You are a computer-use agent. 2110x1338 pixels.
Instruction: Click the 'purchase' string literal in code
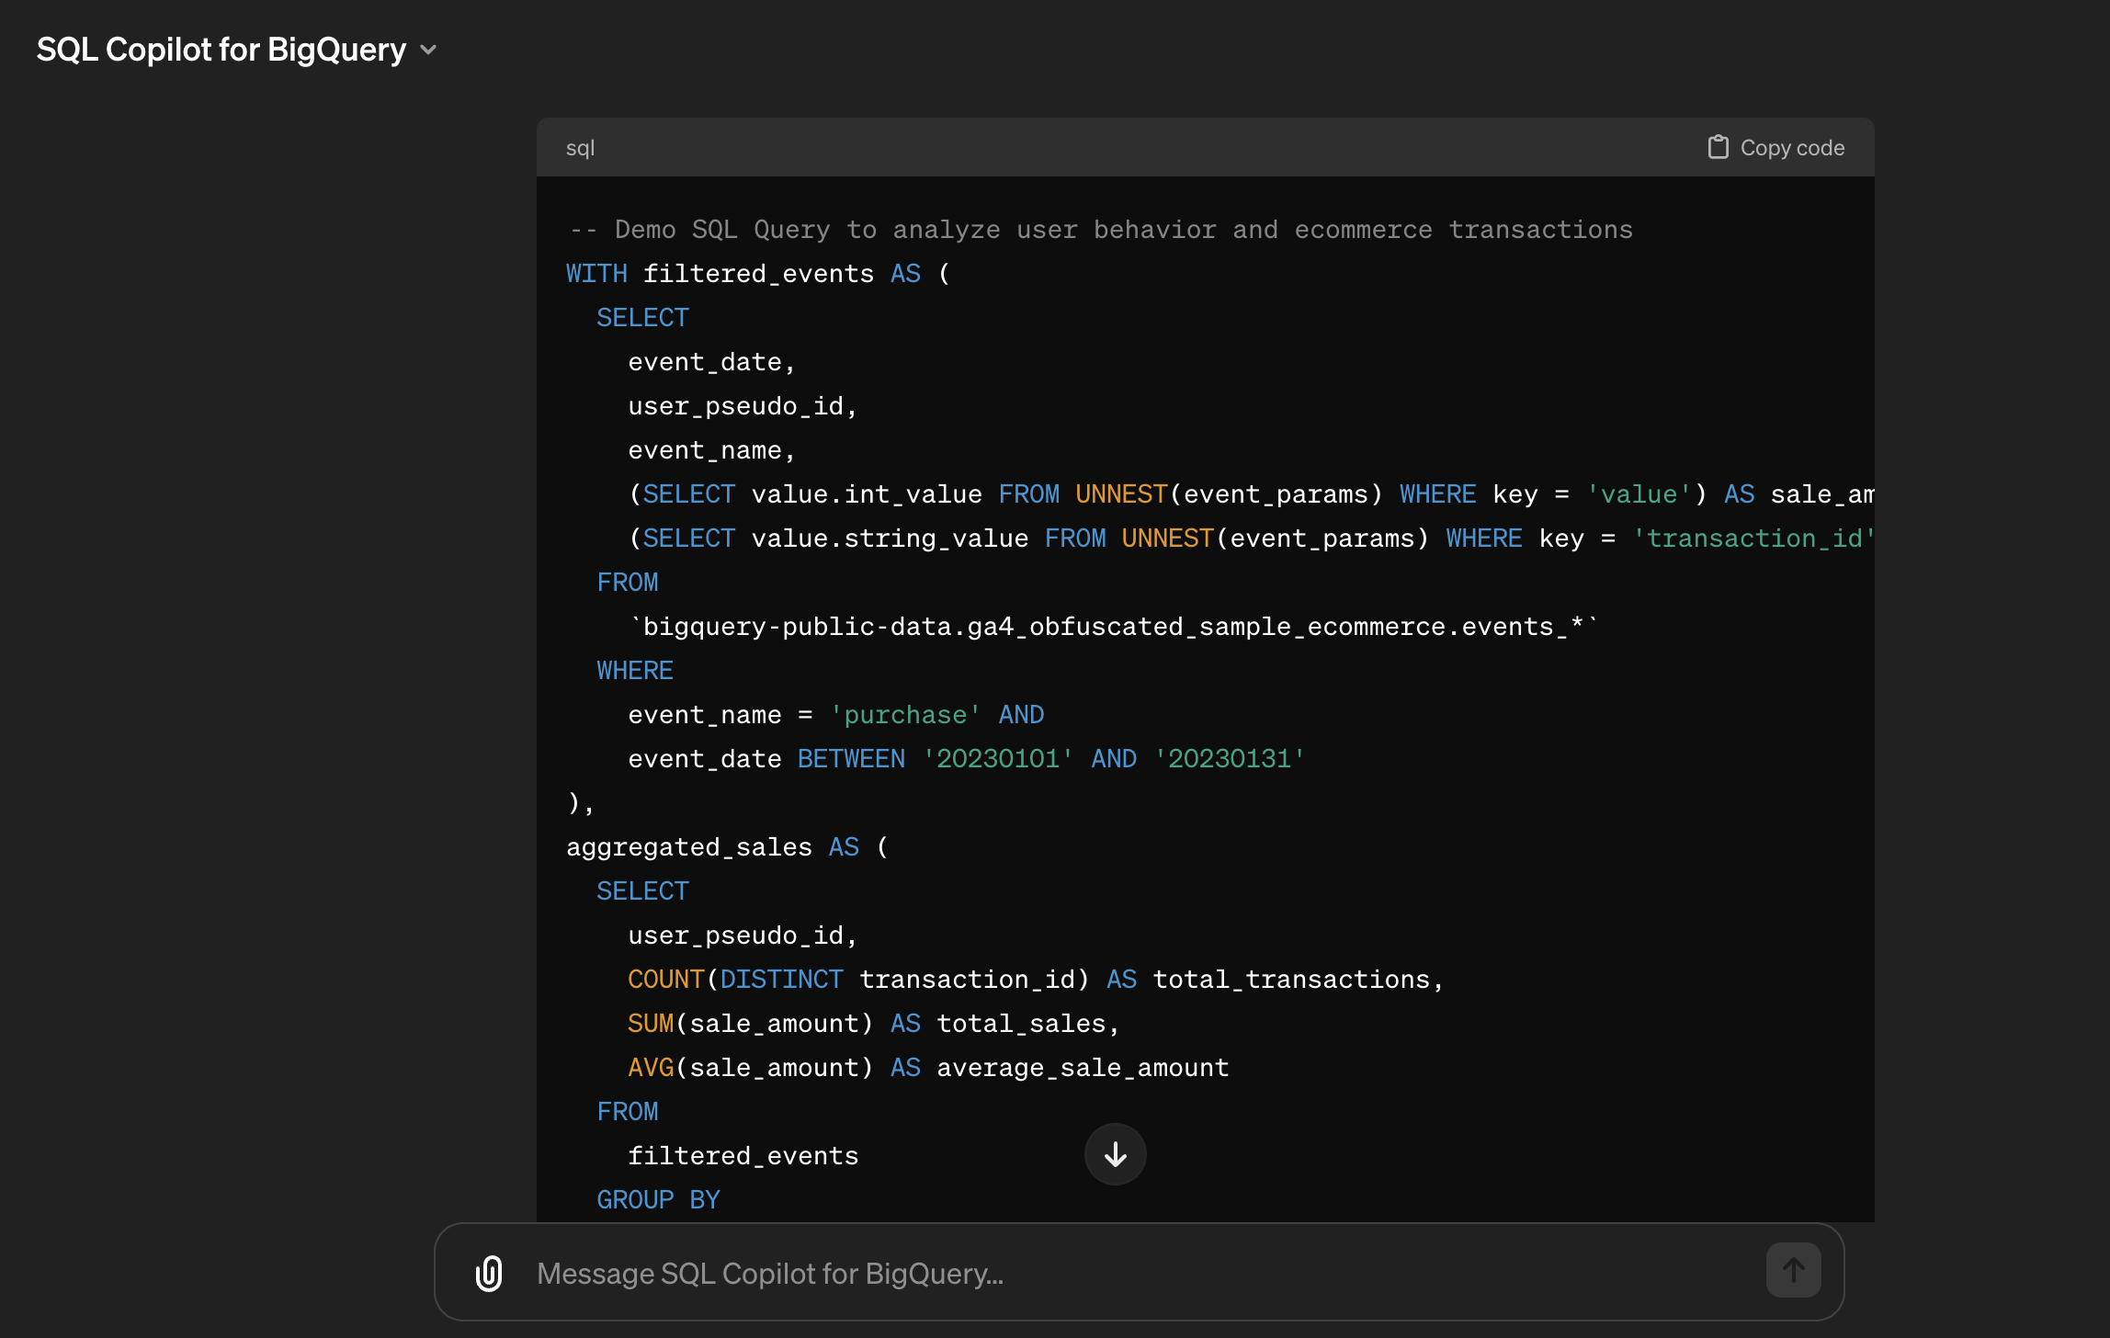tap(905, 715)
